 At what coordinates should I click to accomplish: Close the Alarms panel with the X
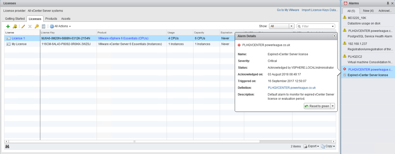392,3
